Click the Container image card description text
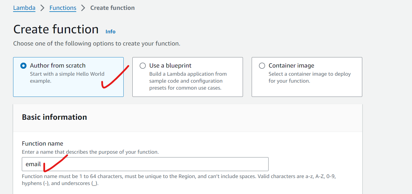Viewport: 412px width, 194px height. 309,77
